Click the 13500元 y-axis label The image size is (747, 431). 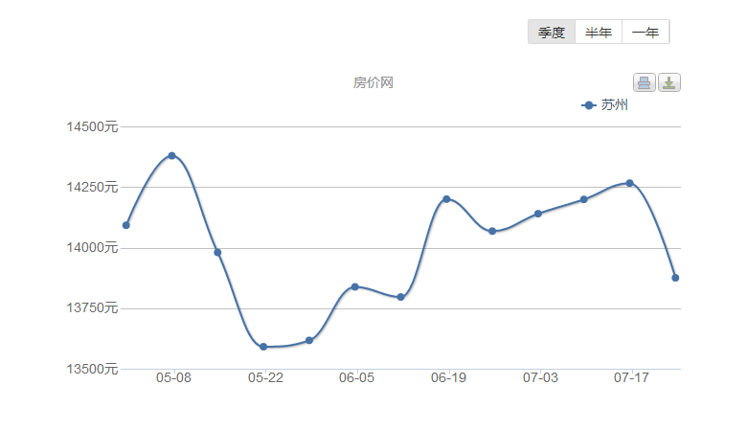(92, 369)
